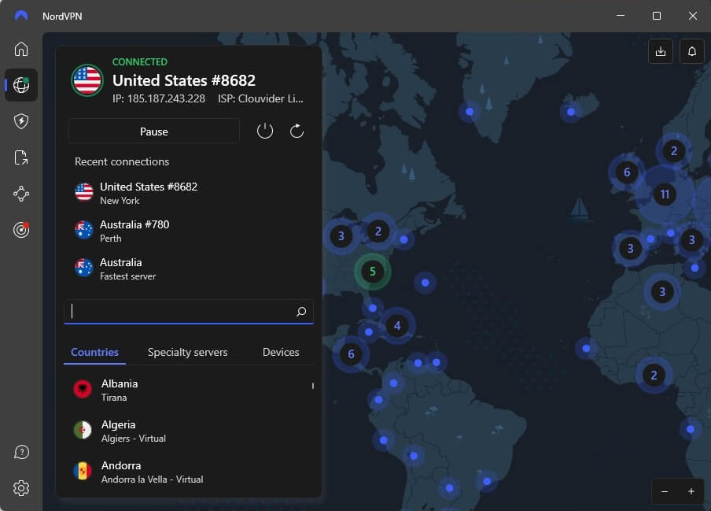Zoom in the map with plus button
The height and width of the screenshot is (511, 711).
tap(691, 491)
